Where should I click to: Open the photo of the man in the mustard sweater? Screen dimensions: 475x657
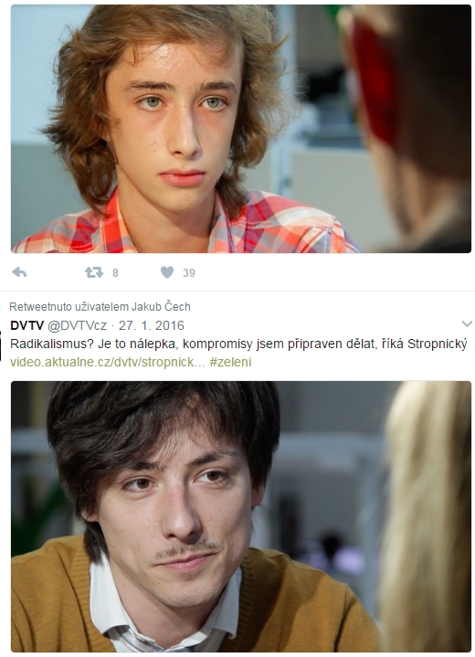(x=241, y=516)
